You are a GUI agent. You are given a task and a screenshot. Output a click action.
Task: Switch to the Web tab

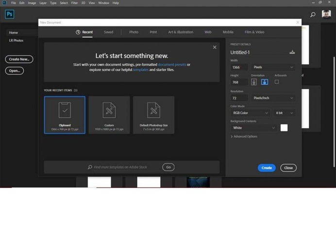point(208,32)
